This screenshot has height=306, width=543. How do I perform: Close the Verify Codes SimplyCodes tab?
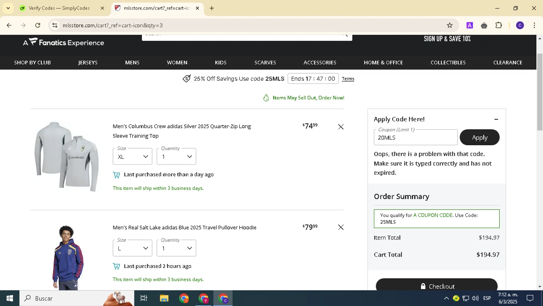[102, 8]
